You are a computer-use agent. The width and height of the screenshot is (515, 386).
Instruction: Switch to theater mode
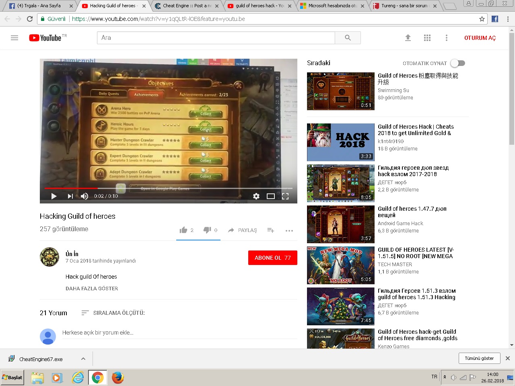[x=271, y=196]
